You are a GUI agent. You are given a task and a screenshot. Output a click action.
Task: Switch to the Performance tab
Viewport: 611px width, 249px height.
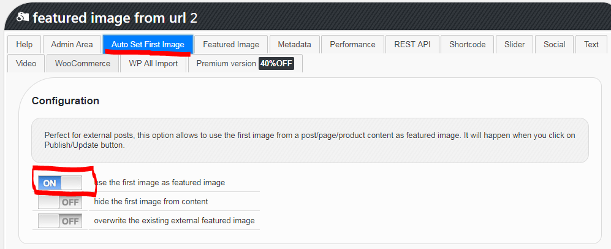pos(352,44)
